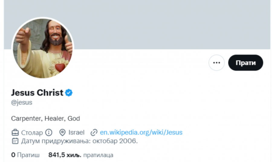Click the blue verified checkmark badge
The height and width of the screenshot is (162, 272).
pos(69,93)
